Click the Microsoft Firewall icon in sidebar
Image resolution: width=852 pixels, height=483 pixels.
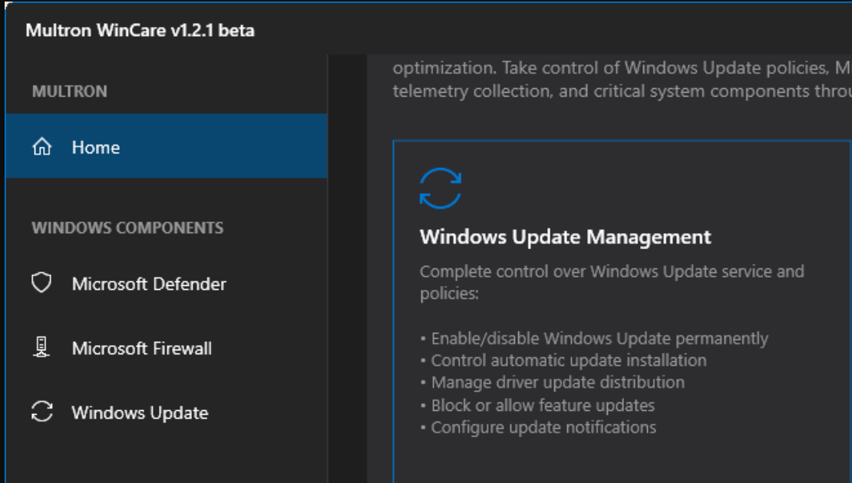point(41,347)
